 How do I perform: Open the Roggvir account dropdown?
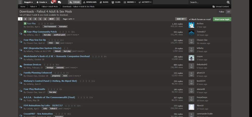coord(28,2)
